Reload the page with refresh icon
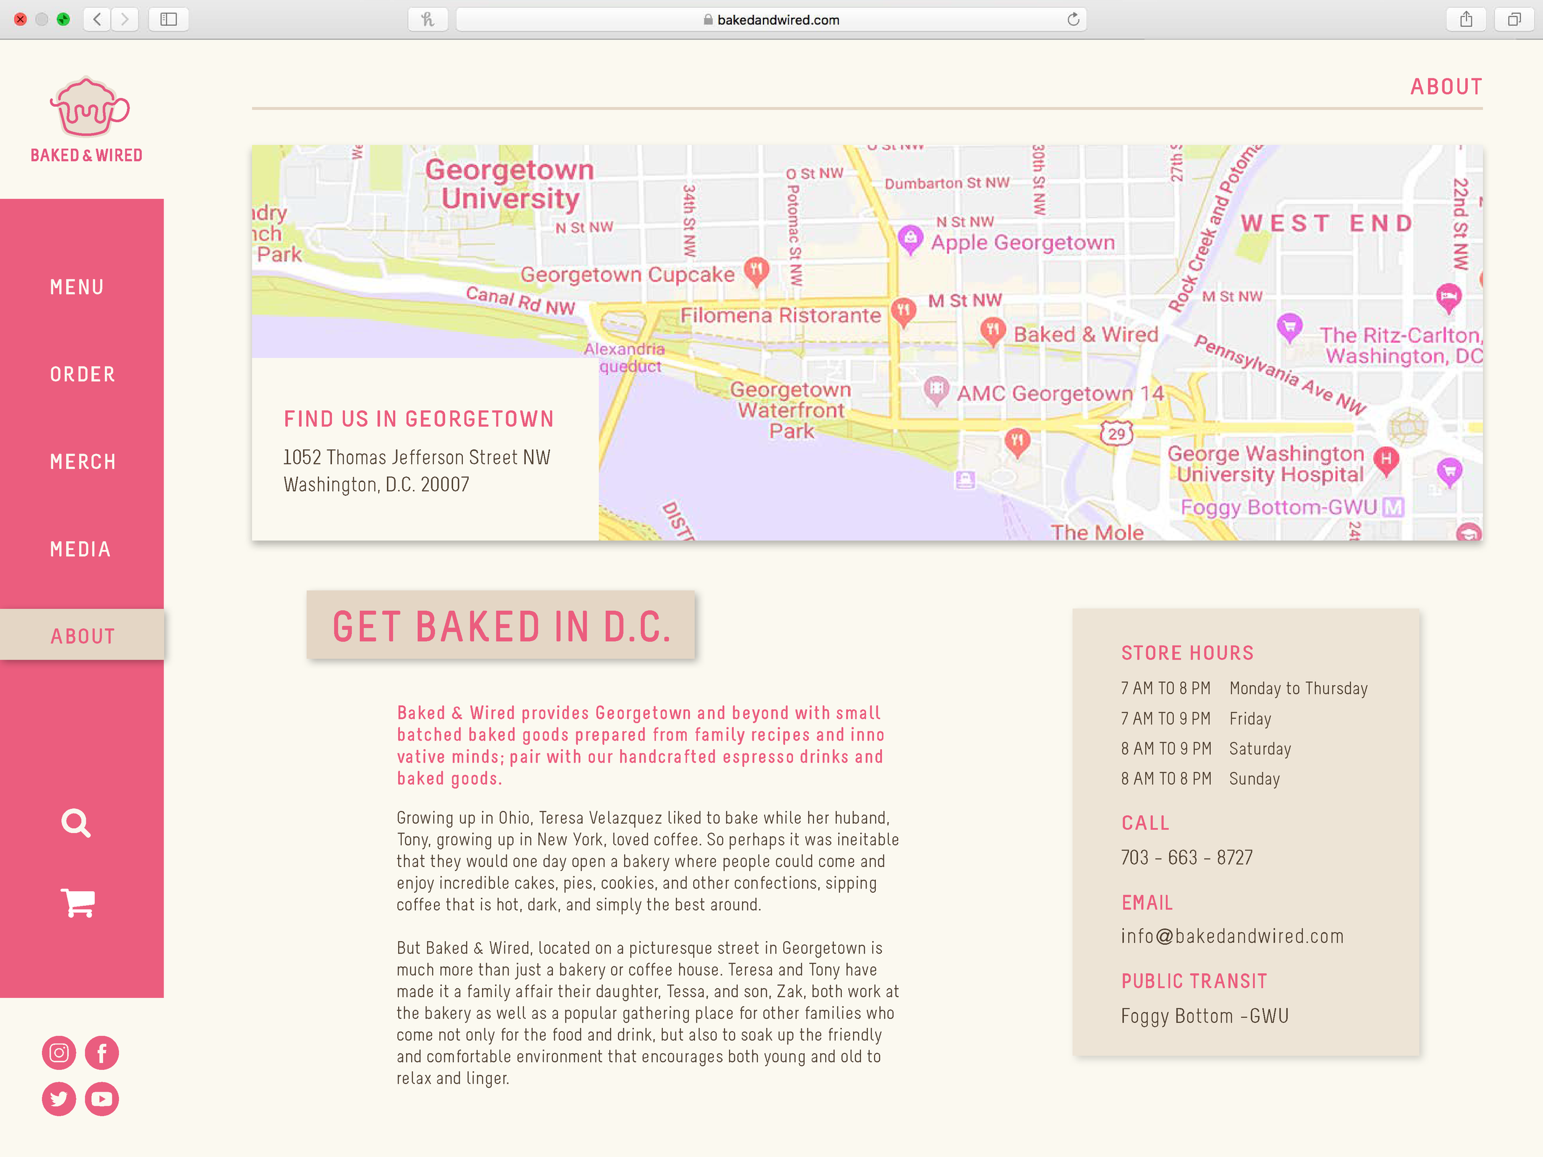Screen dimensions: 1543x1157 coord(1073,20)
